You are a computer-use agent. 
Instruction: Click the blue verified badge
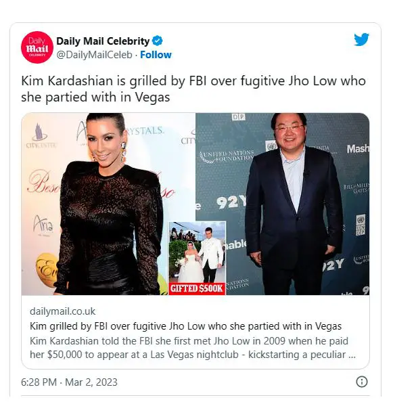158,41
